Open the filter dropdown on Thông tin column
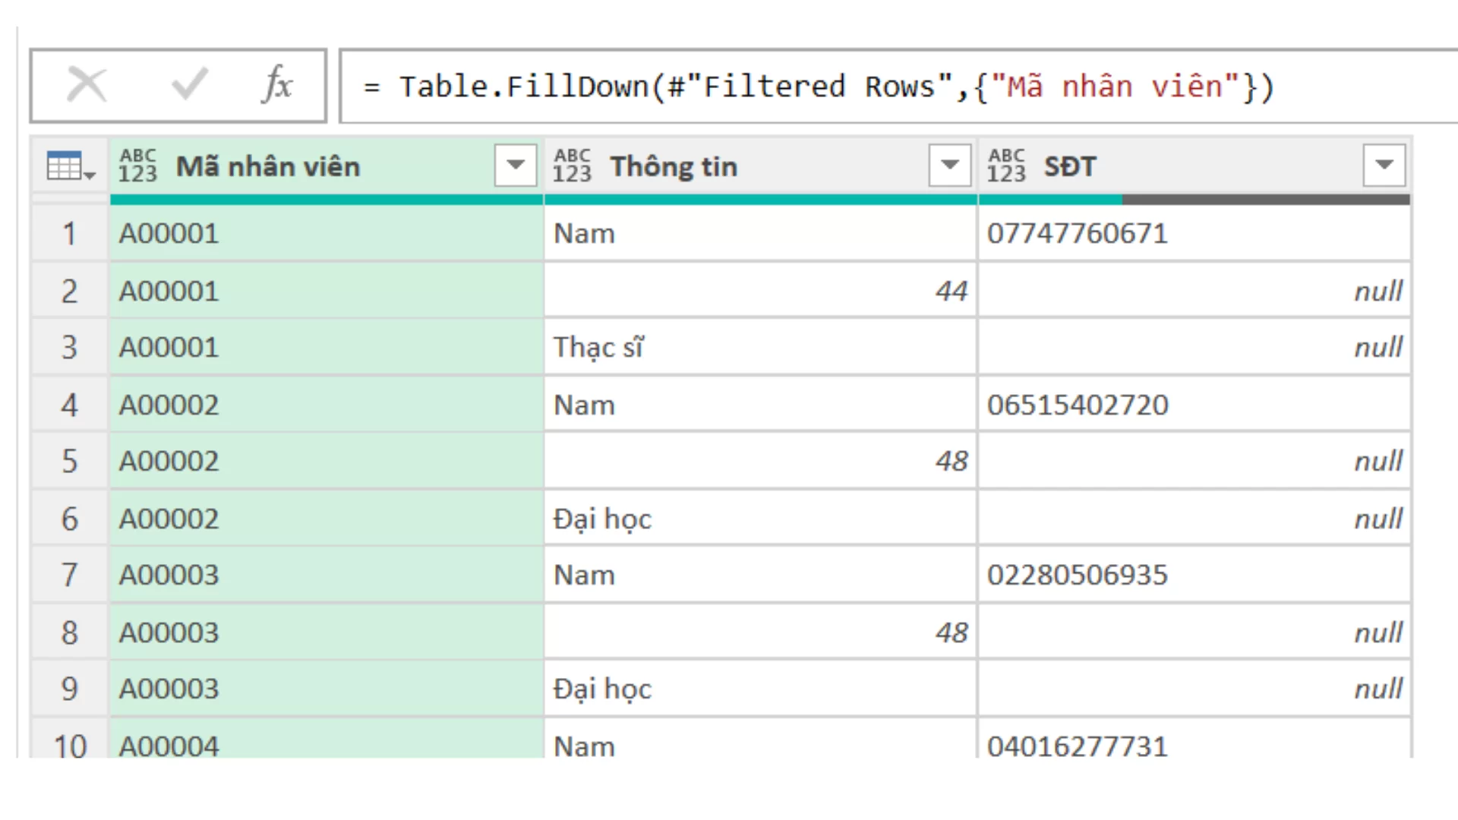Image resolution: width=1458 pixels, height=820 pixels. pos(948,164)
